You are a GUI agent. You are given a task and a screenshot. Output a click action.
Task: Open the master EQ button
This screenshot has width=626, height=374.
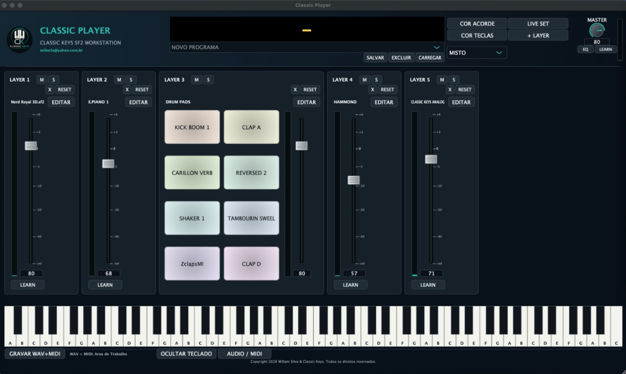[586, 49]
